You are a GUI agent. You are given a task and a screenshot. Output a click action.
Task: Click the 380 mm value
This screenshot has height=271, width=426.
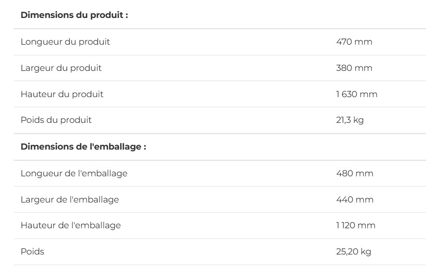coord(354,68)
